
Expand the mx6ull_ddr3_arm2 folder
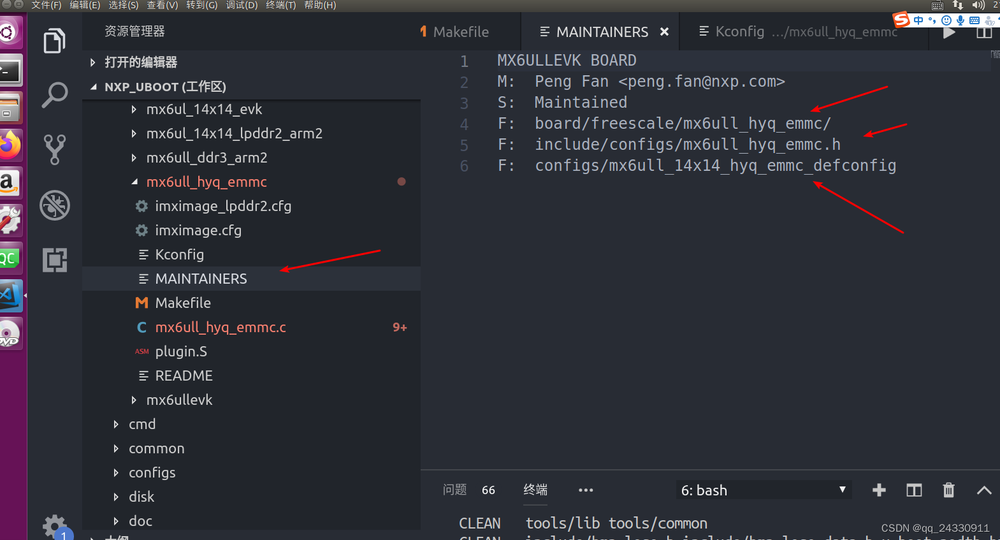tap(207, 157)
